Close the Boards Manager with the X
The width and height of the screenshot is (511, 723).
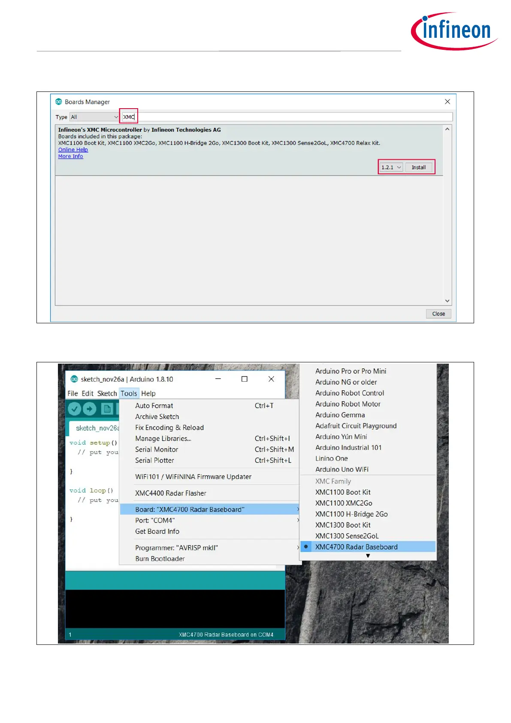[x=448, y=102]
